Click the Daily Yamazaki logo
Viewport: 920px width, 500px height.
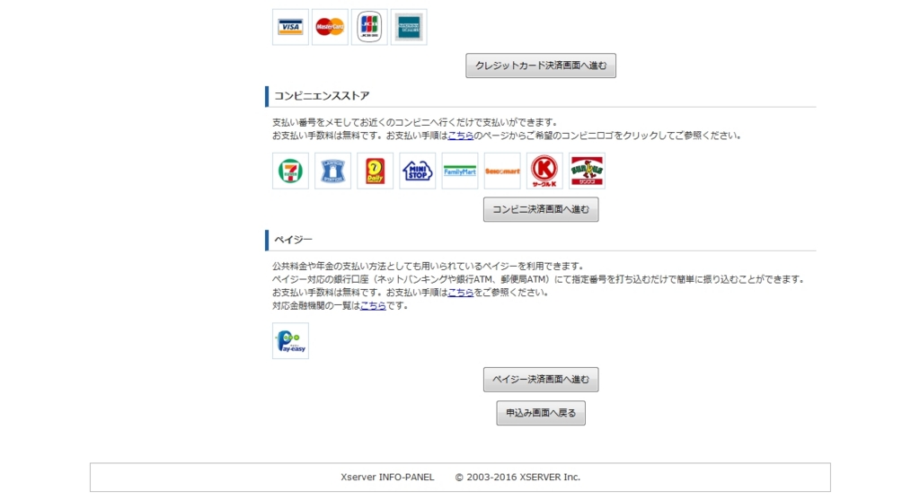375,171
